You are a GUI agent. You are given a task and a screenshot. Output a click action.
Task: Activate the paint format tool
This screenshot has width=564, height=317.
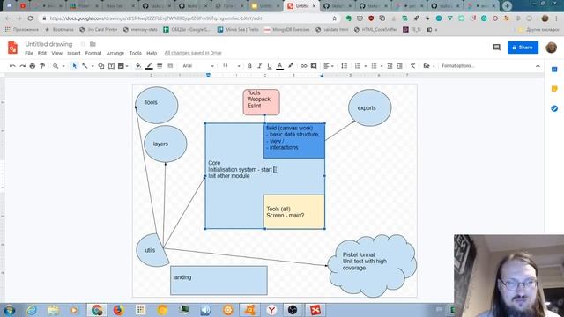tap(42, 66)
